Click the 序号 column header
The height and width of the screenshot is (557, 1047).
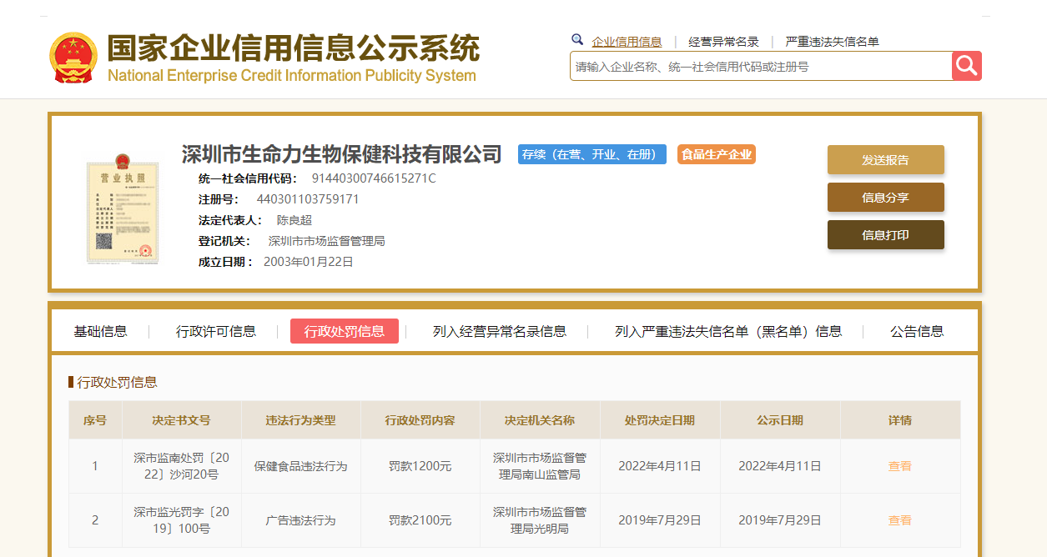click(x=95, y=420)
